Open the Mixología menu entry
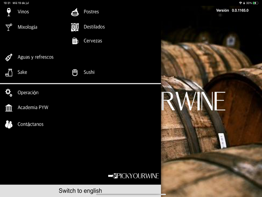 click(27, 27)
